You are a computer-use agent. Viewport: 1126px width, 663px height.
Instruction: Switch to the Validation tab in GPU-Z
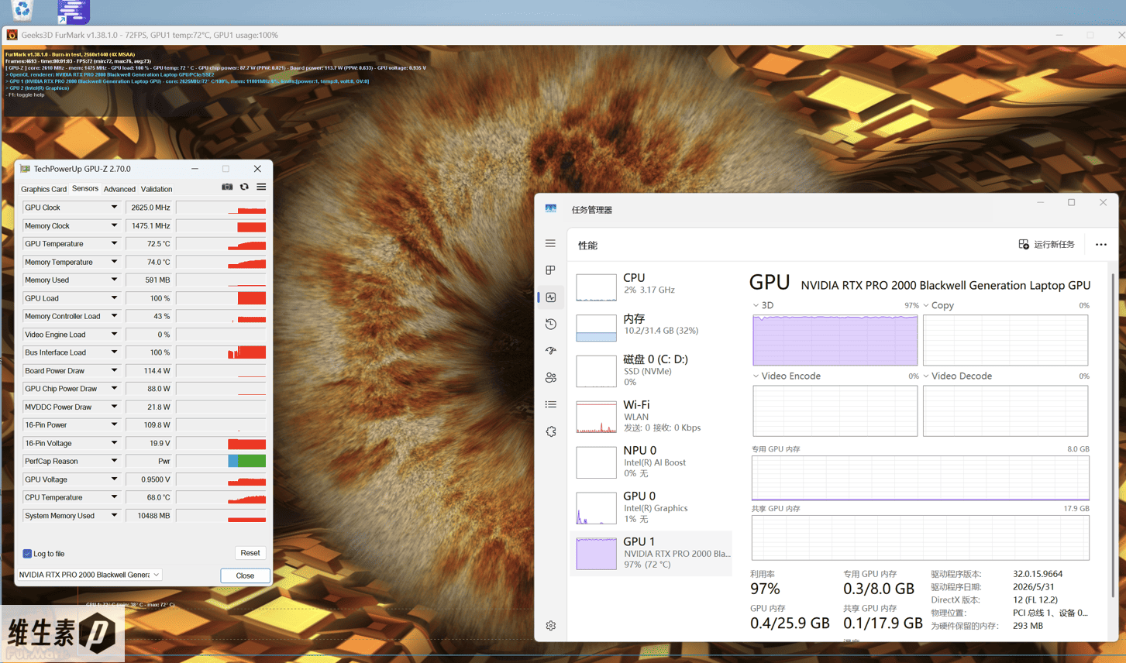pos(157,189)
